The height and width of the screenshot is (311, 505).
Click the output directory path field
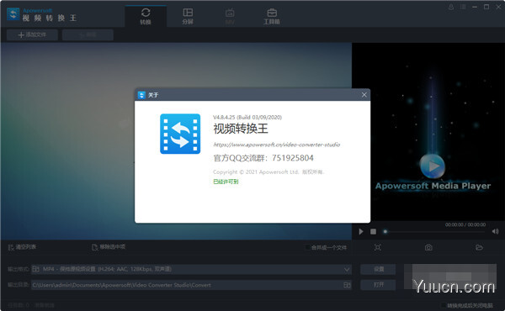pos(191,285)
